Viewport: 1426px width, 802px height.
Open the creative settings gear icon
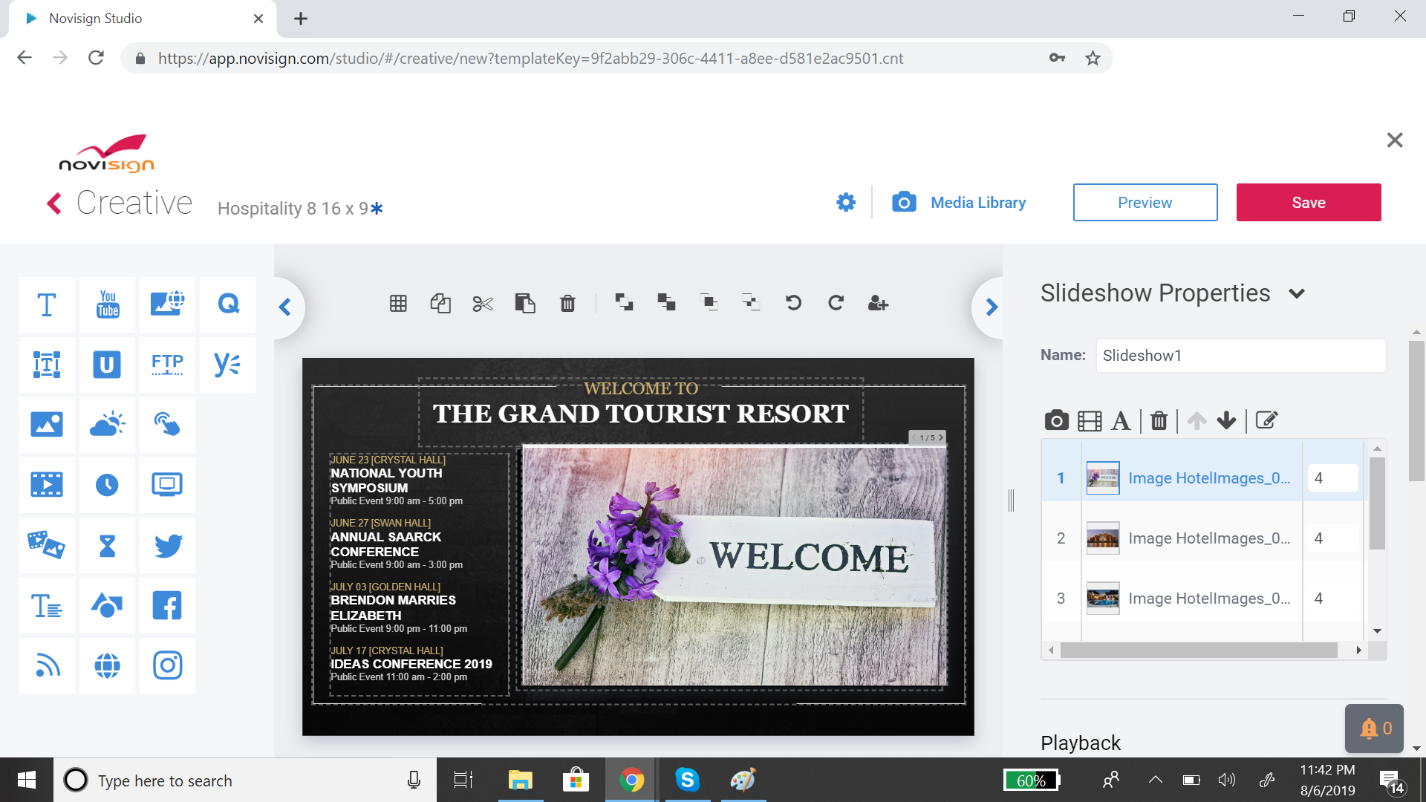tap(845, 202)
